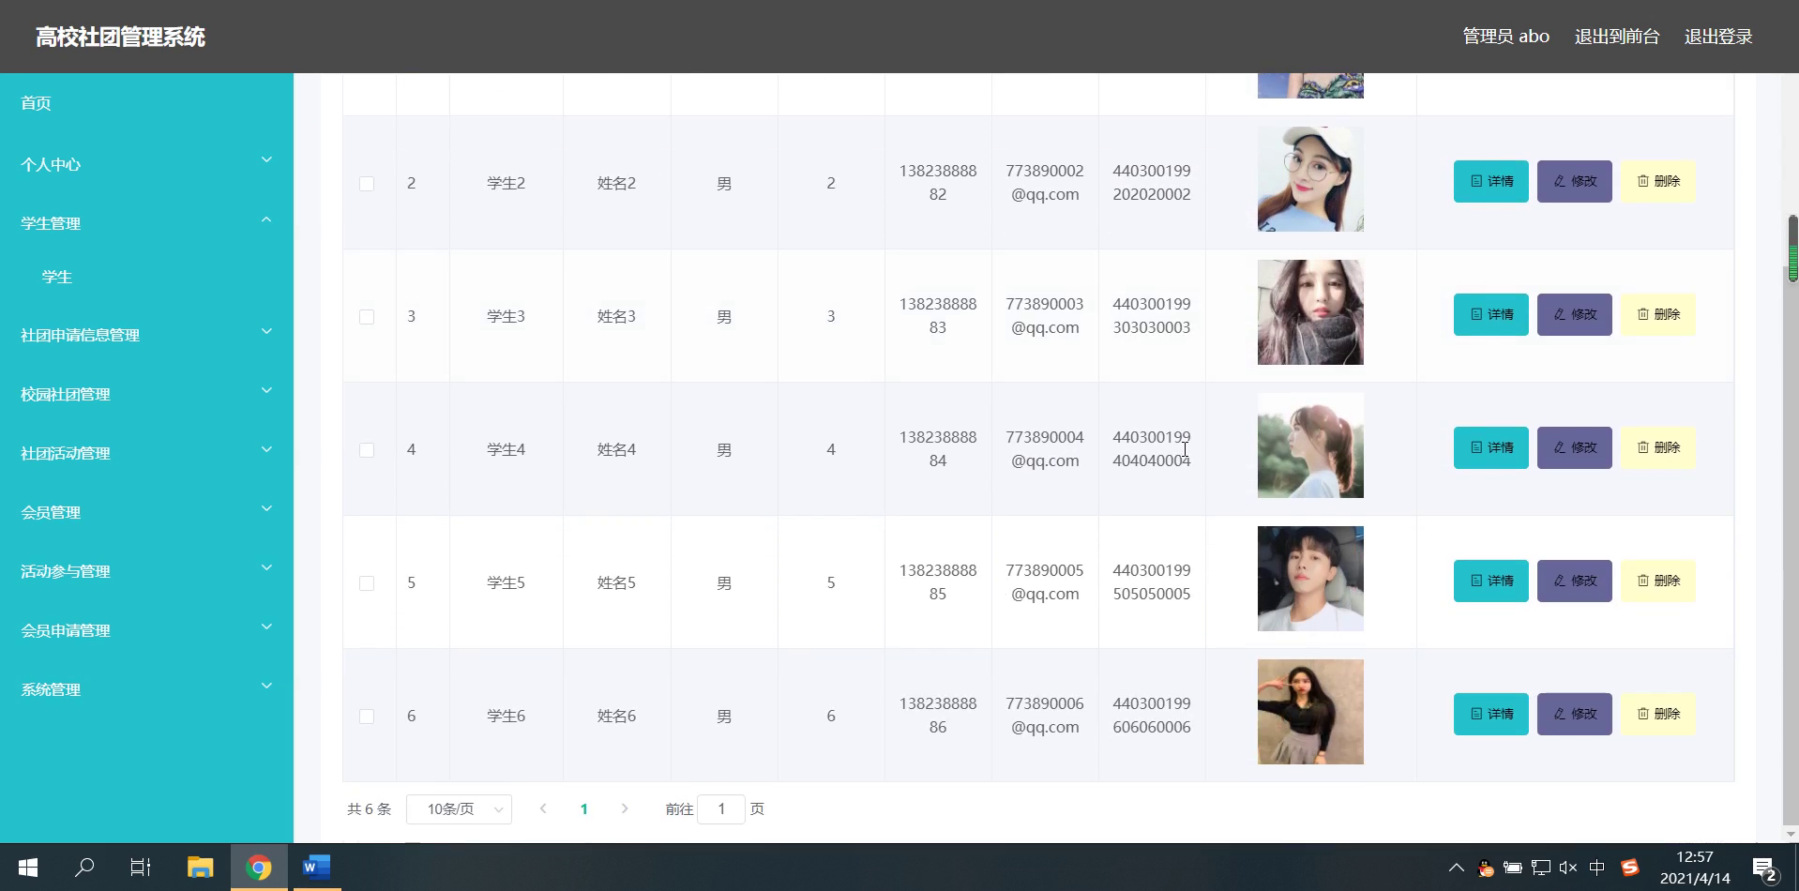Click 修改 button for 学生2
The image size is (1799, 891).
pyautogui.click(x=1575, y=181)
